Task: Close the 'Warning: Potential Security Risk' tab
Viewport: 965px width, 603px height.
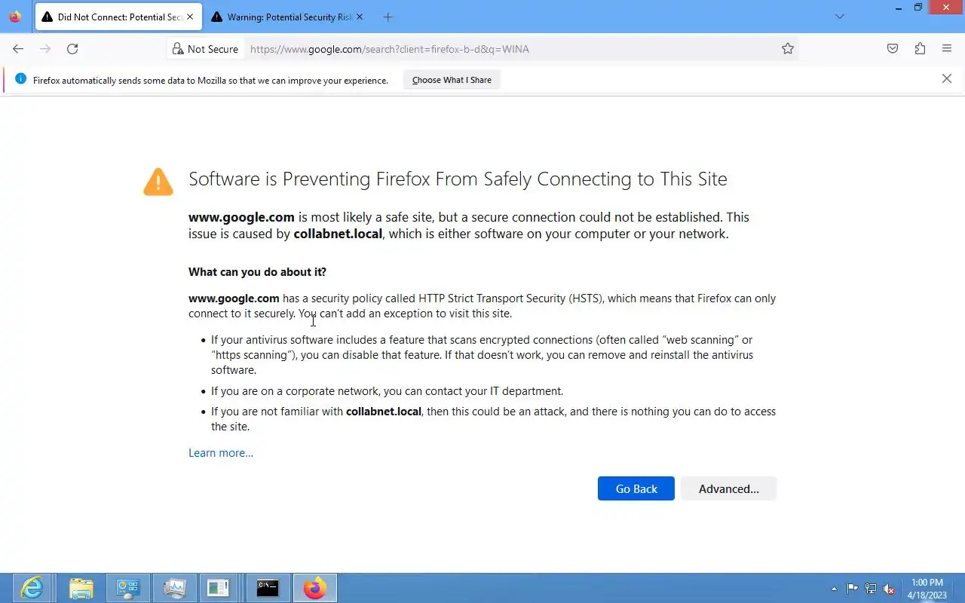Action: coord(360,17)
